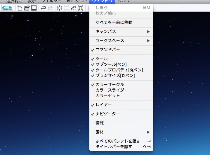This screenshot has height=155, width=210.
Task: Show the 情報 palette
Action: click(x=121, y=123)
